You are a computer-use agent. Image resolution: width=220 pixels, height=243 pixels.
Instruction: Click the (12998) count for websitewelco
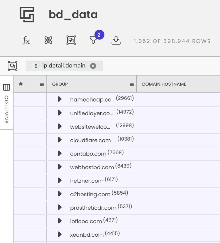pyautogui.click(x=125, y=125)
